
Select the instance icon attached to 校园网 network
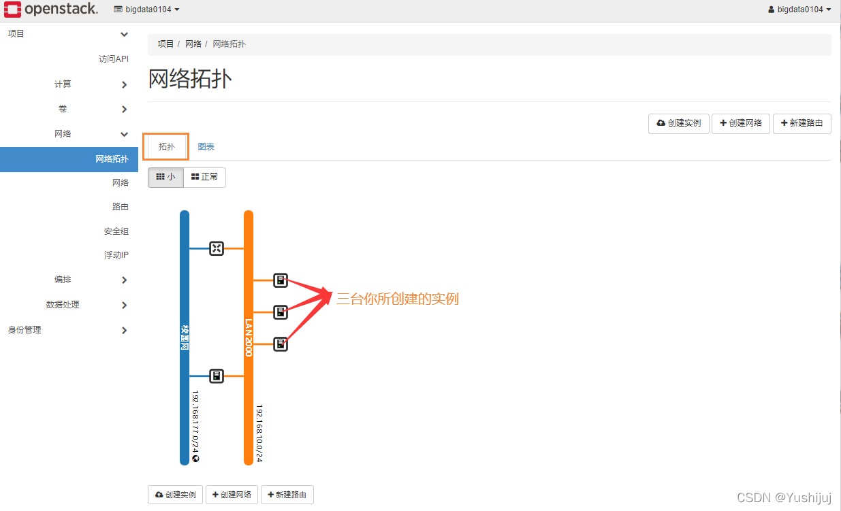[216, 376]
